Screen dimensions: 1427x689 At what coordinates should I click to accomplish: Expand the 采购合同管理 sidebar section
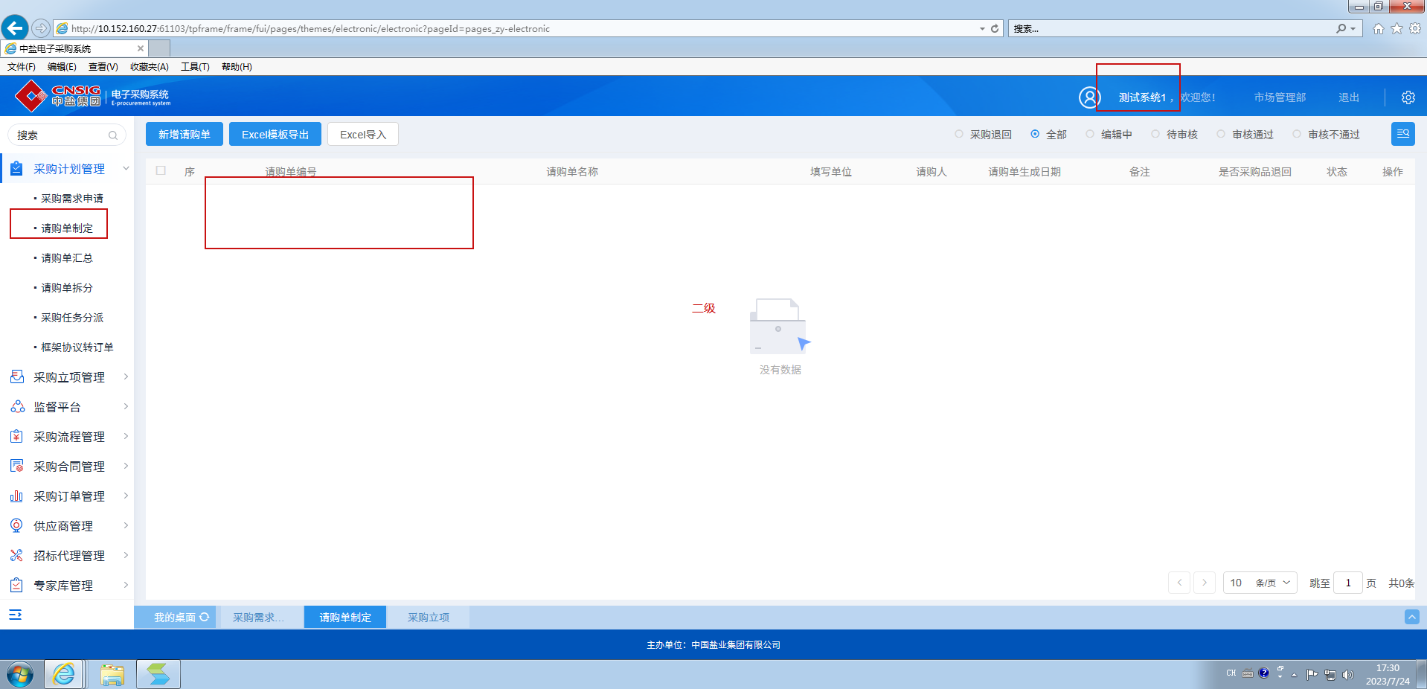(x=68, y=467)
